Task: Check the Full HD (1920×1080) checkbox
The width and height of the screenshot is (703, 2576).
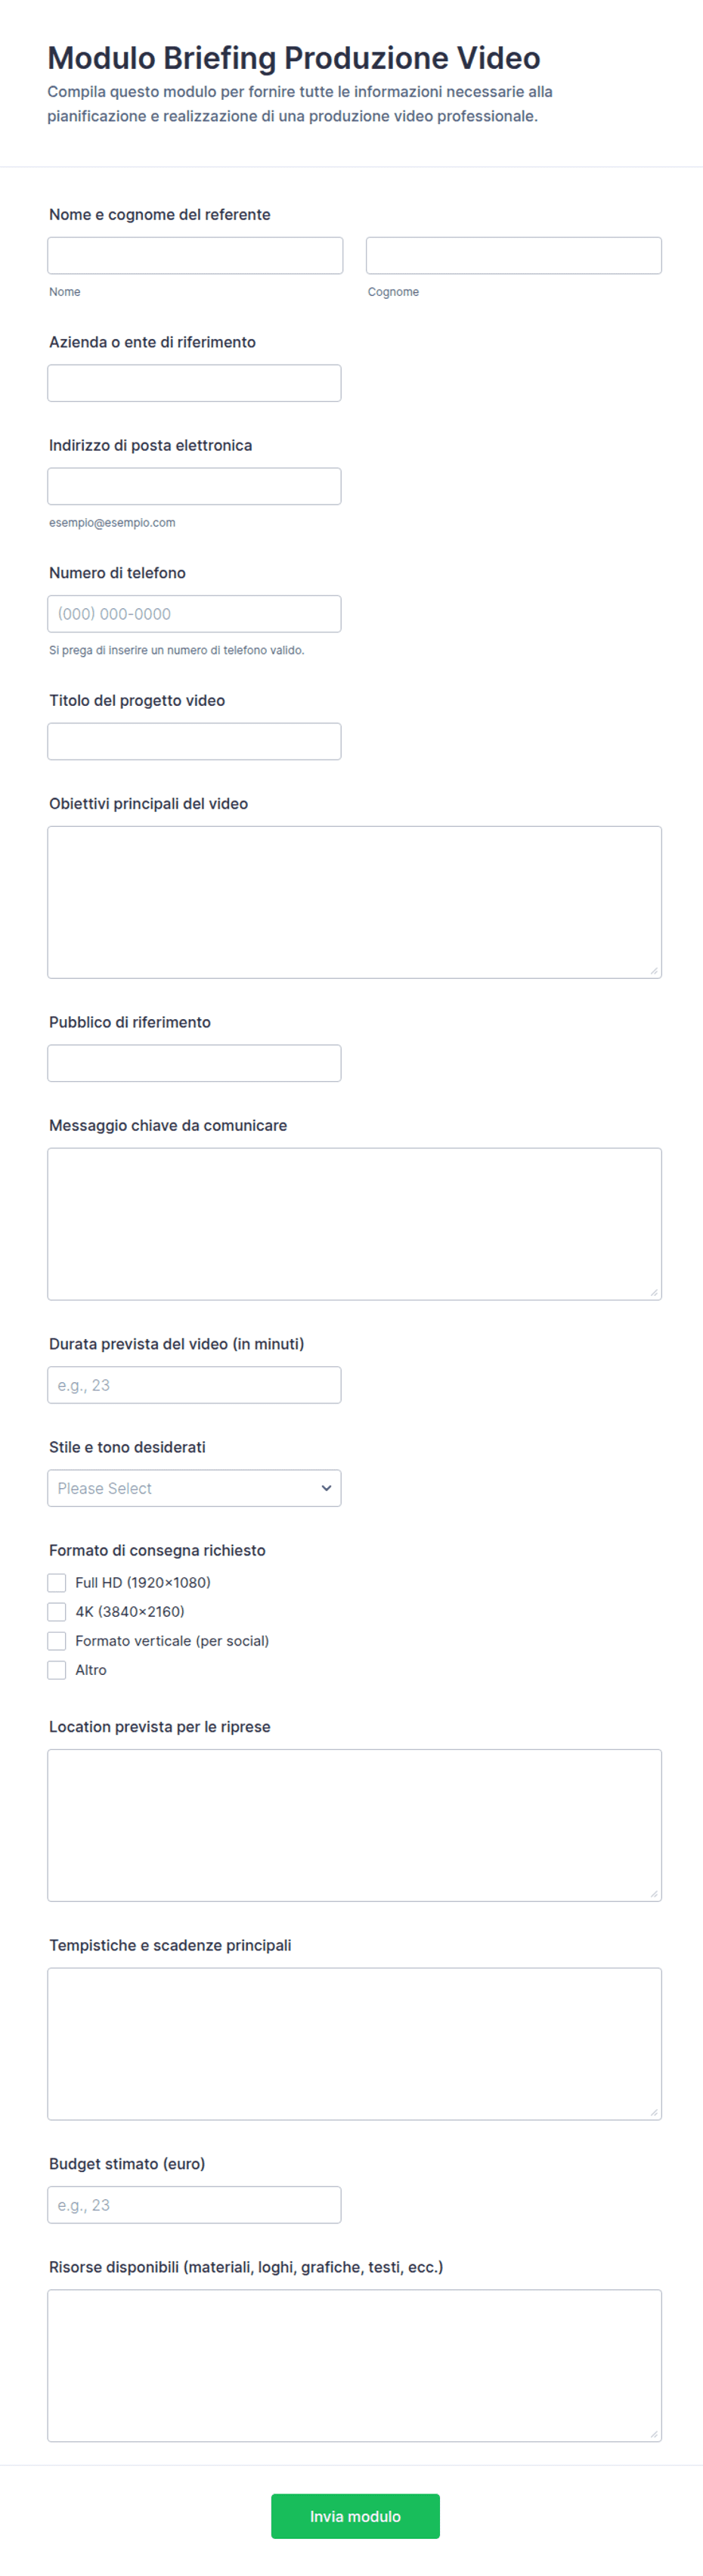Action: click(x=57, y=1582)
